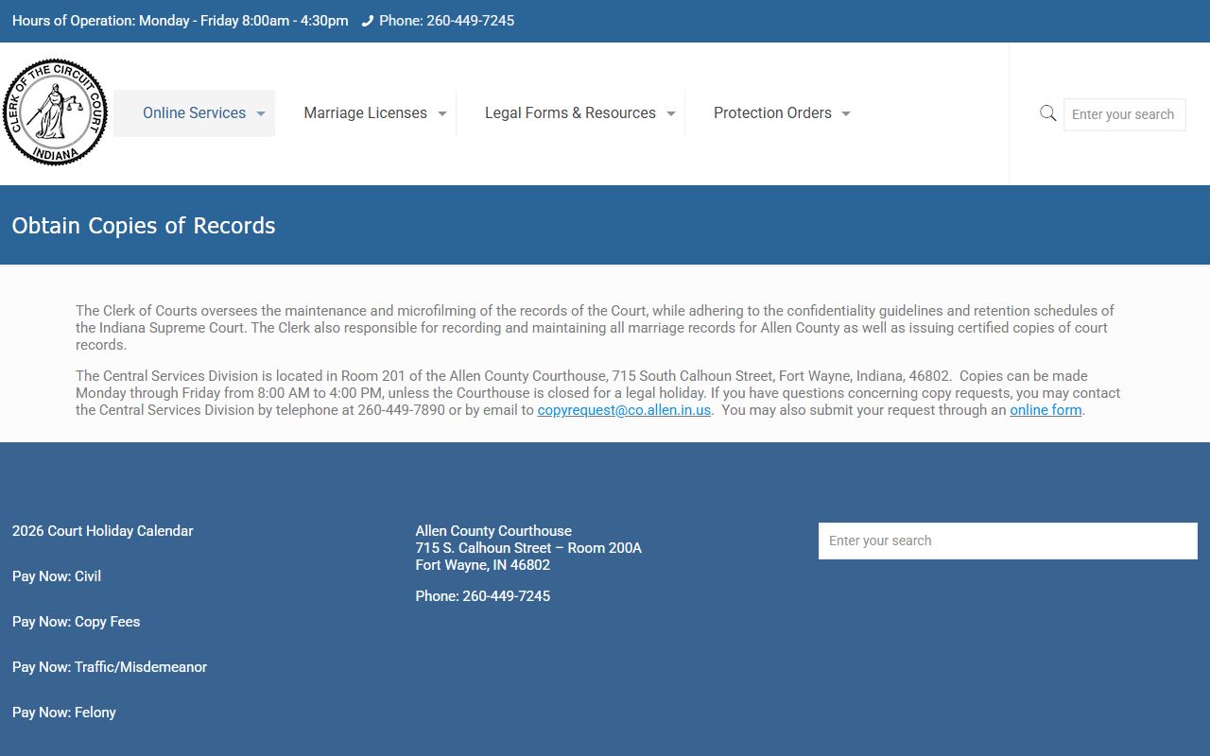Click the Allen County Courthouse footer address

pyautogui.click(x=528, y=548)
